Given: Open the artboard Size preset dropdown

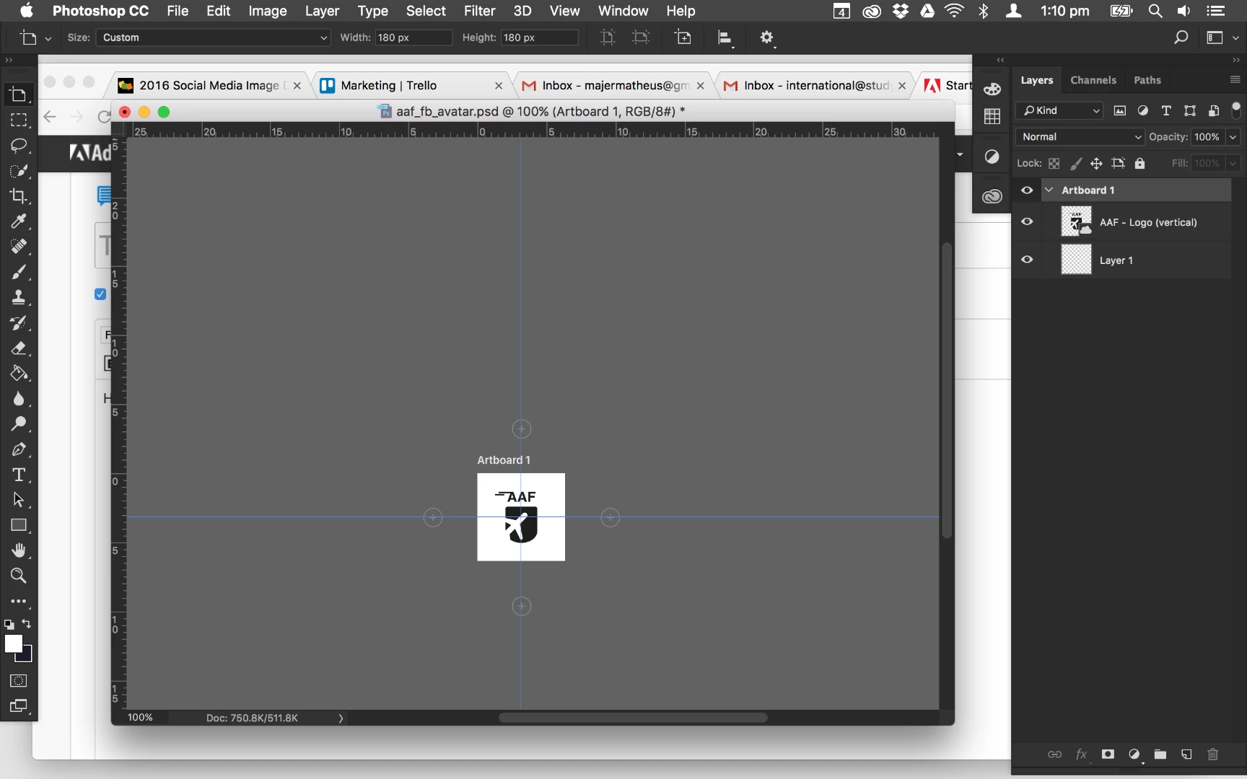Looking at the screenshot, I should pos(214,38).
